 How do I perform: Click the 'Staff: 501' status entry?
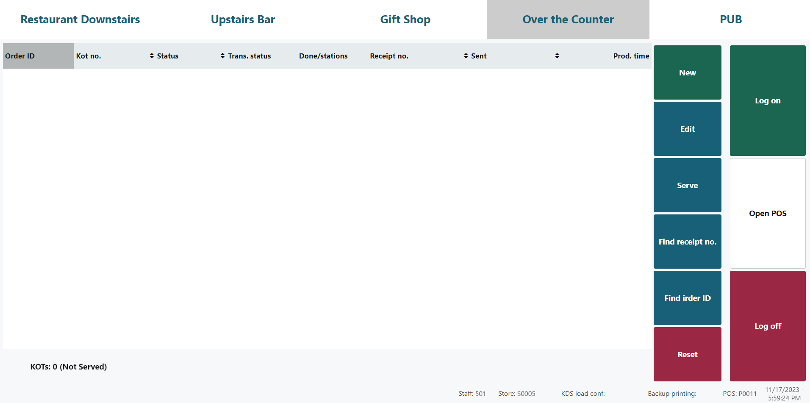pos(472,394)
